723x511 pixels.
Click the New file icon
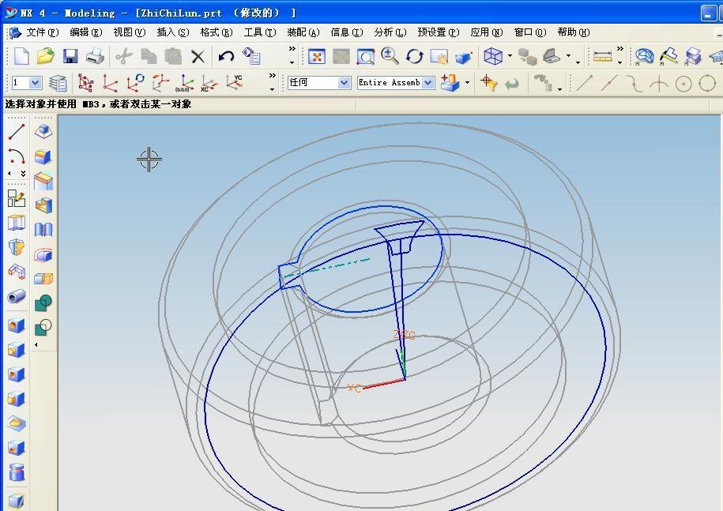21,56
